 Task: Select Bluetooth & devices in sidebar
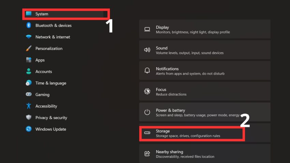(54, 26)
